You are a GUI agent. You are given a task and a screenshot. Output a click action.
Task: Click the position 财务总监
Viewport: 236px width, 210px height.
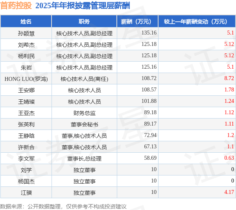click(x=84, y=113)
